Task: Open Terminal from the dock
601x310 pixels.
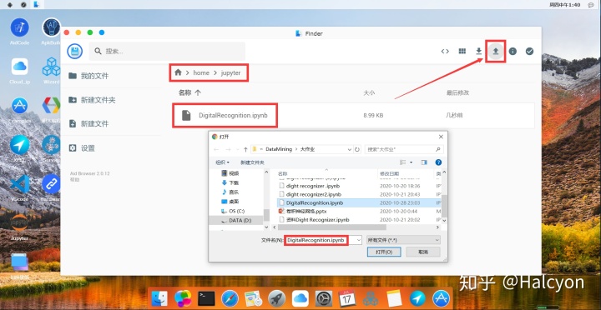Action: tap(206, 298)
